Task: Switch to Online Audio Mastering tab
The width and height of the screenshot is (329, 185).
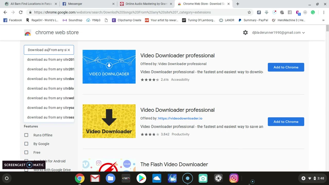Action: [146, 4]
